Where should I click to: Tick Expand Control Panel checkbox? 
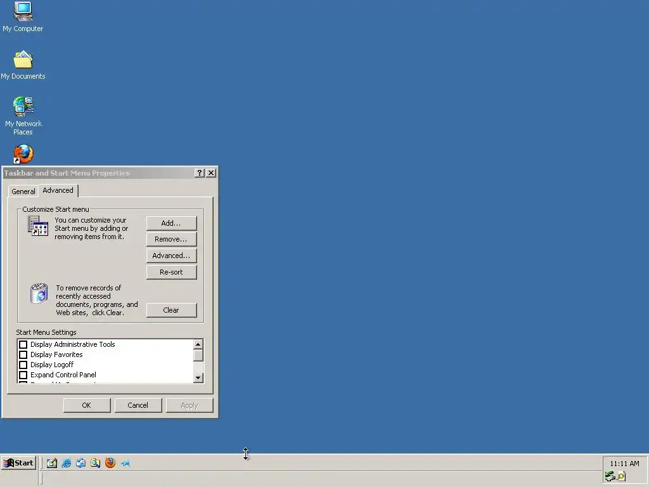point(23,375)
